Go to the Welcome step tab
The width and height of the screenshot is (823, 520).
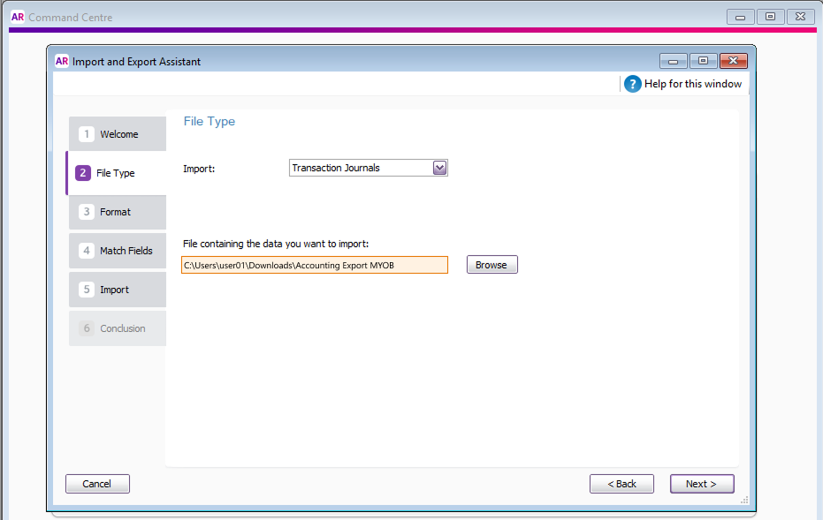click(118, 134)
